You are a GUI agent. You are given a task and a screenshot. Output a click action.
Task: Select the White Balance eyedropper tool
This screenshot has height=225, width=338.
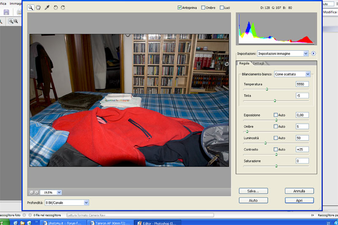click(47, 8)
